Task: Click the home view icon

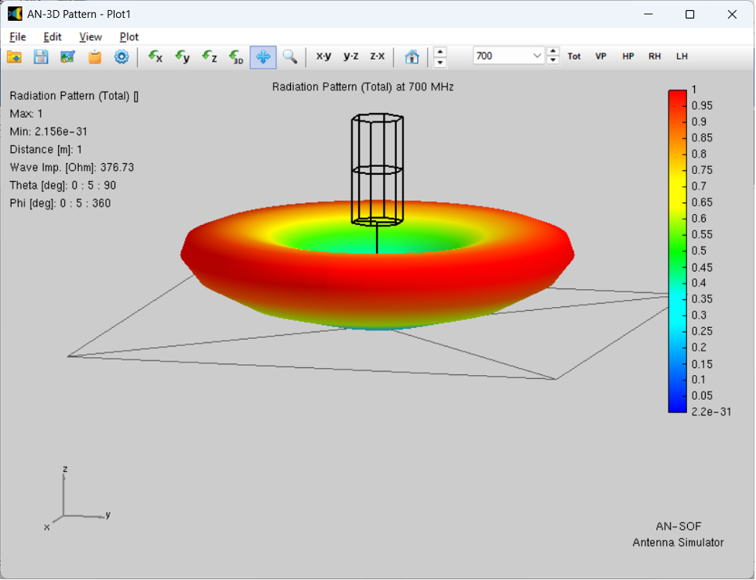Action: (412, 56)
